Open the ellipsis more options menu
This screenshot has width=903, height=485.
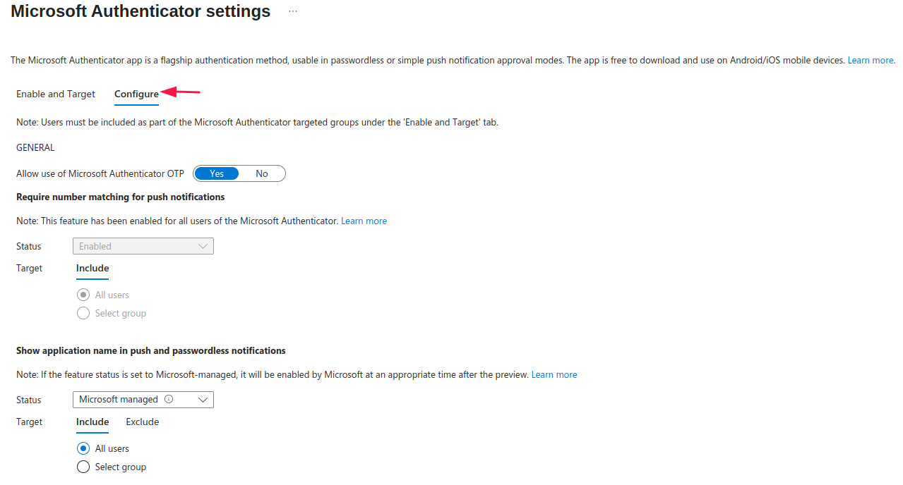pyautogui.click(x=293, y=12)
